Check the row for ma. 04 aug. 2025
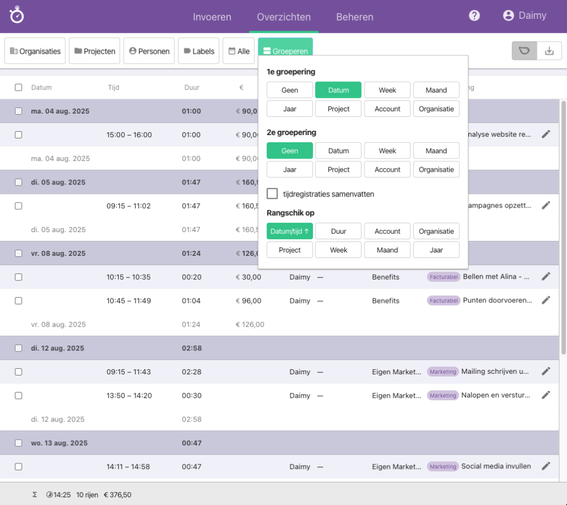This screenshot has height=505, width=567. (18, 111)
